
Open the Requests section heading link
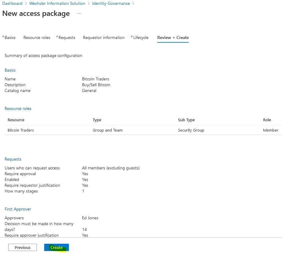pyautogui.click(x=13, y=159)
